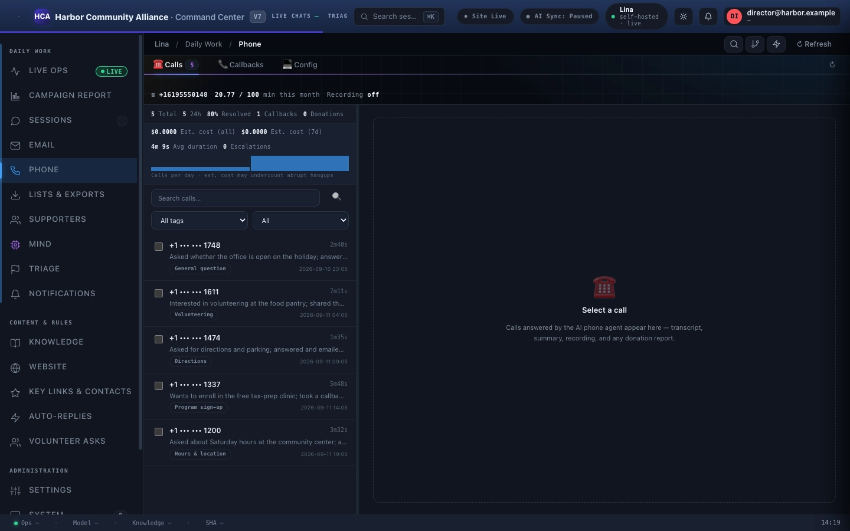Open Supporters via its people icon
The width and height of the screenshot is (850, 531).
point(15,219)
